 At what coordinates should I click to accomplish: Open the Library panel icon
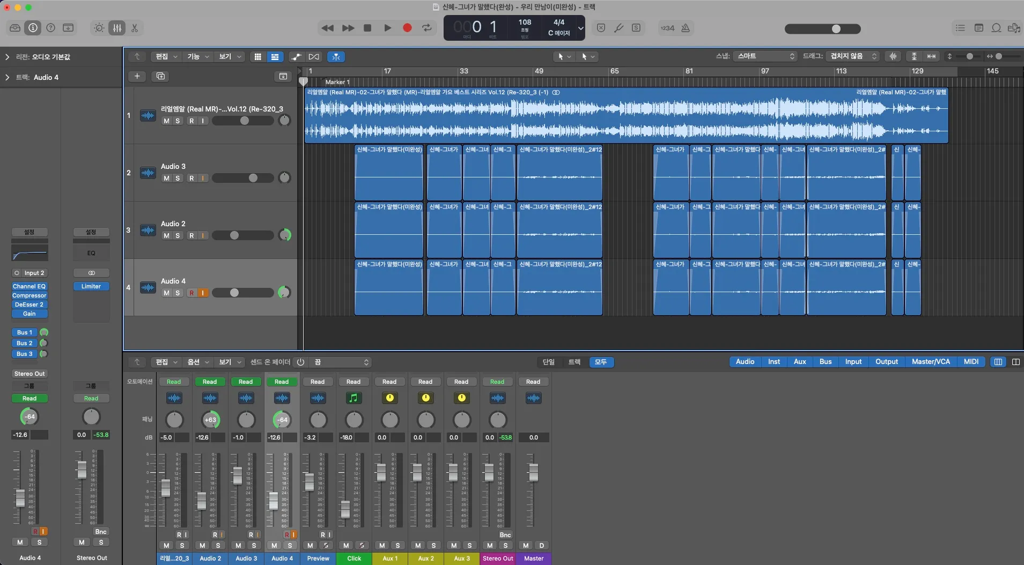coord(15,28)
